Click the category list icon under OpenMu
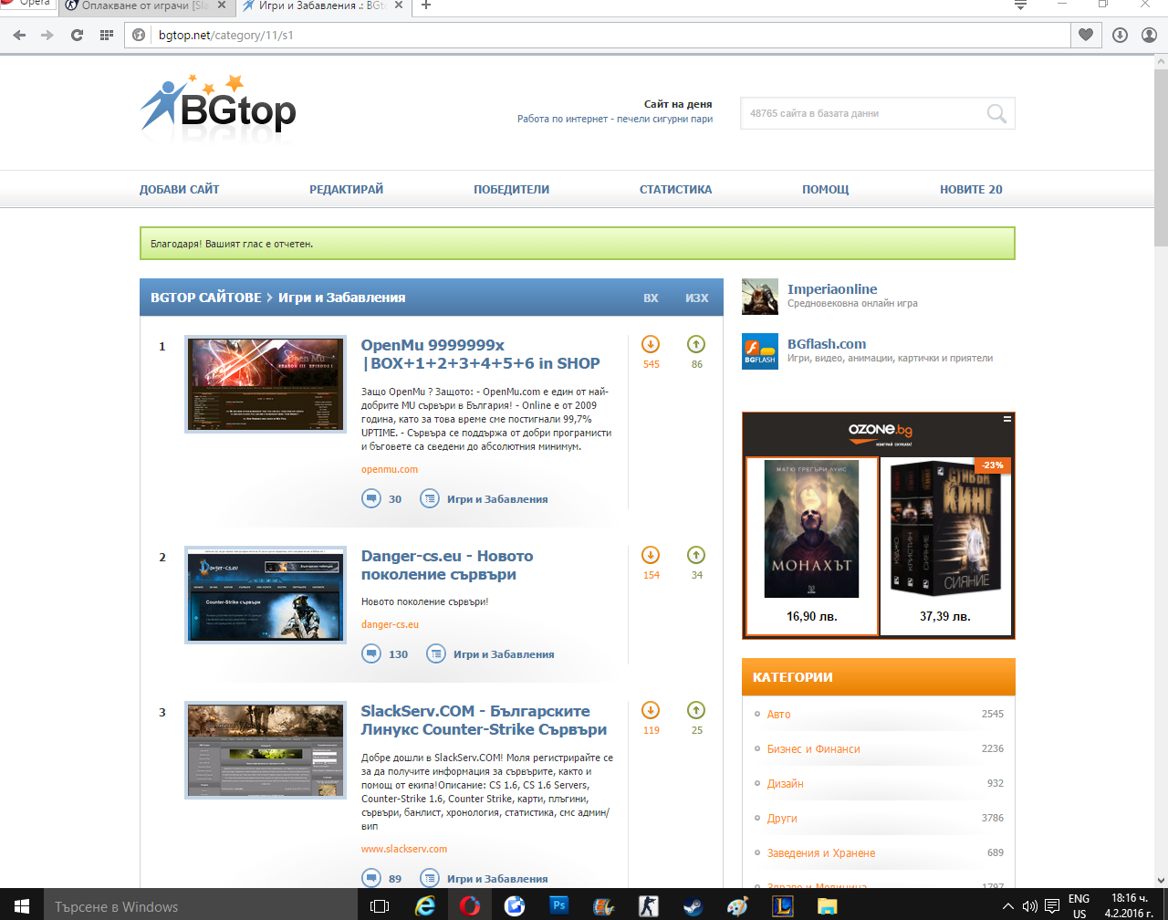The width and height of the screenshot is (1168, 920). pyautogui.click(x=430, y=499)
